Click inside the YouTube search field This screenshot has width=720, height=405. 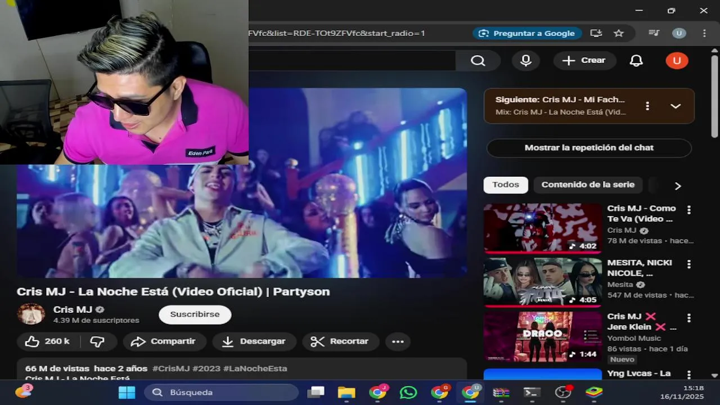(x=352, y=61)
